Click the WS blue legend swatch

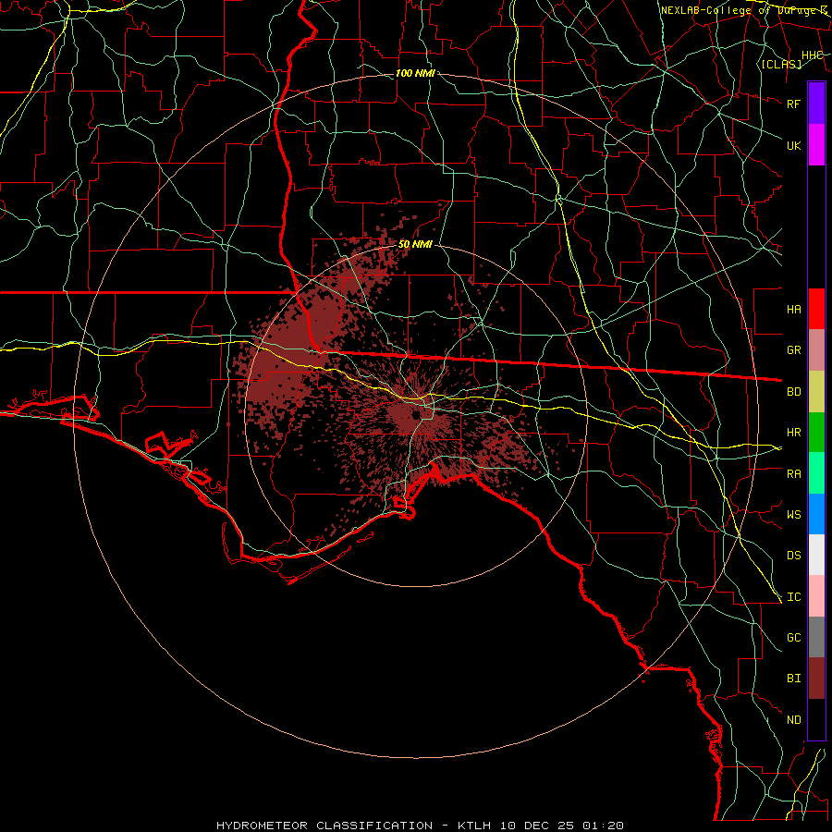816,514
